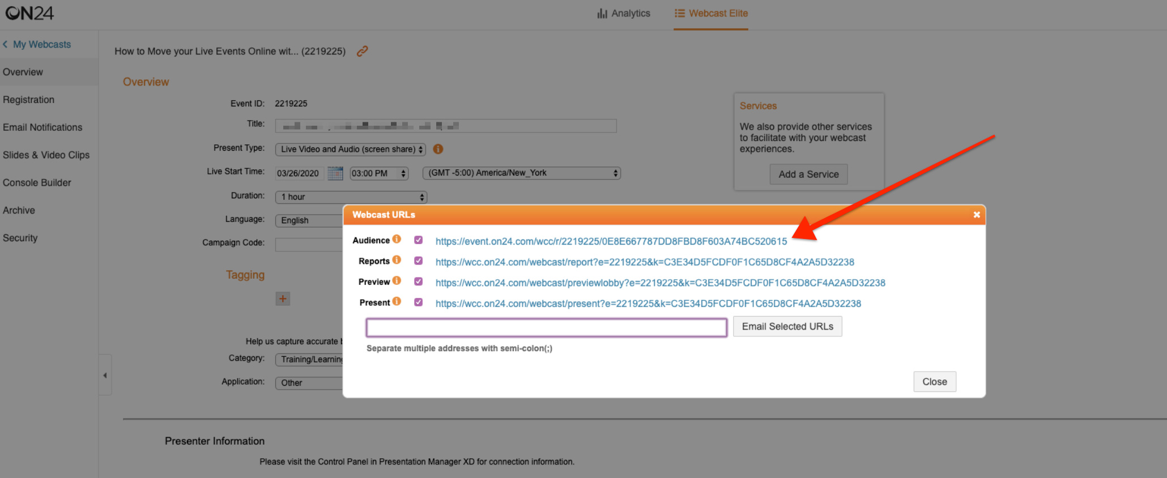Click the Overview heading

(x=146, y=82)
